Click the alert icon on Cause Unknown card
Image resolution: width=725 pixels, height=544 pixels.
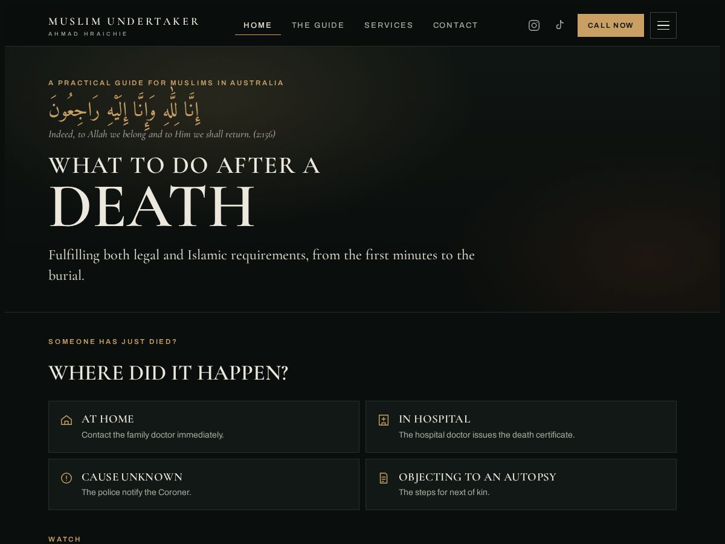tap(66, 478)
